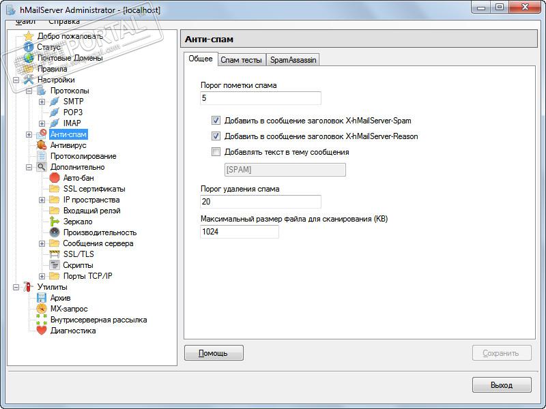
Task: Click the red stop icon for Авто-бан
Action: point(55,178)
